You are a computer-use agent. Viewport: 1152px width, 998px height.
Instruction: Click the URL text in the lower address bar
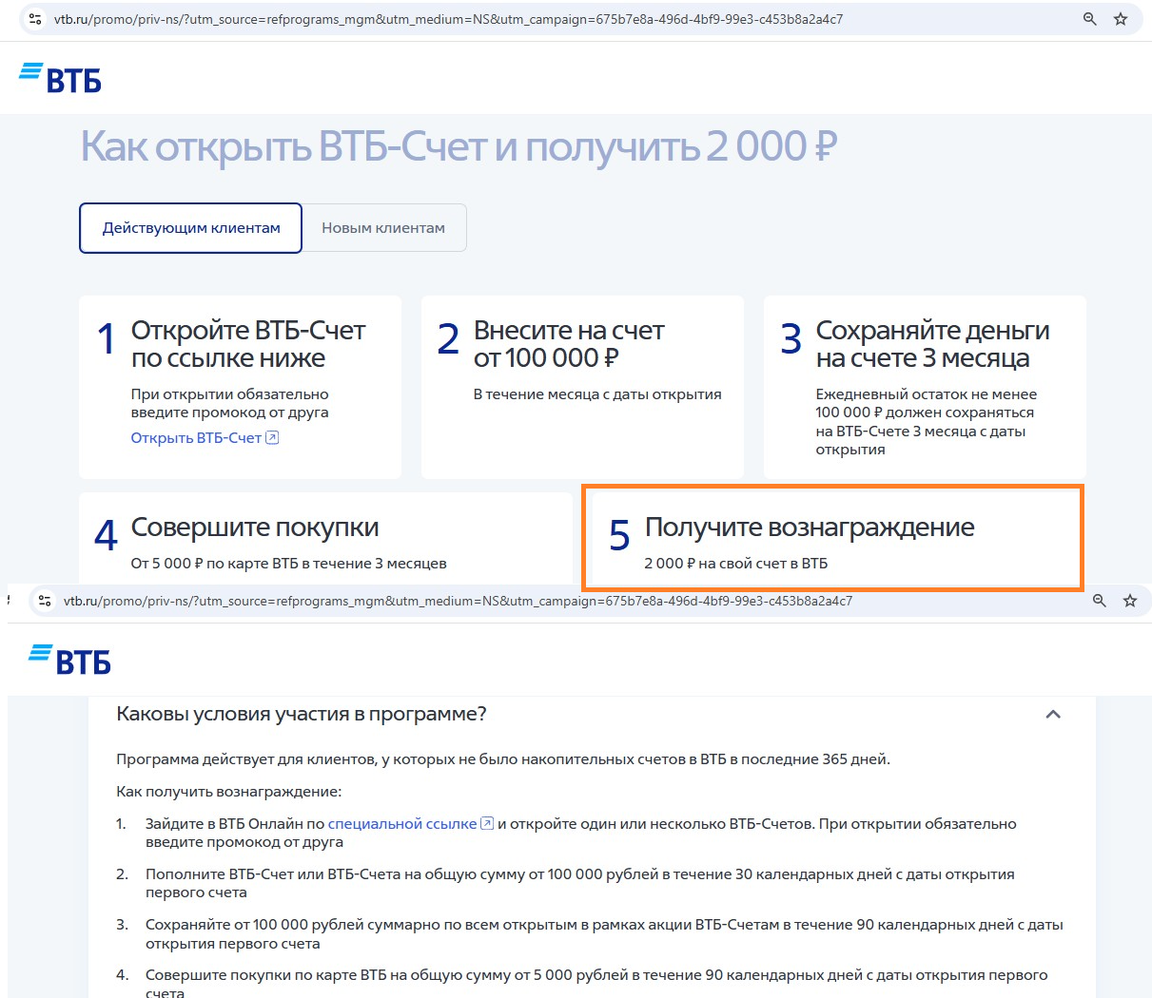pos(457,601)
